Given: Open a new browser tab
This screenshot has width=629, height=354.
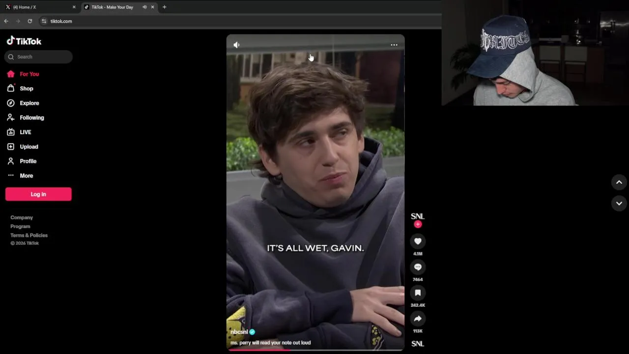Looking at the screenshot, I should [x=164, y=7].
